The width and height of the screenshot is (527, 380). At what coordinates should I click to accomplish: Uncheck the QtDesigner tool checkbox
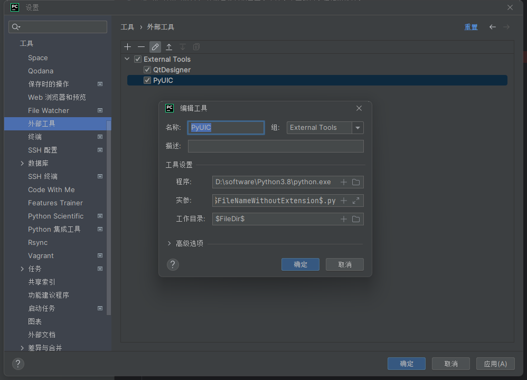pyautogui.click(x=147, y=70)
